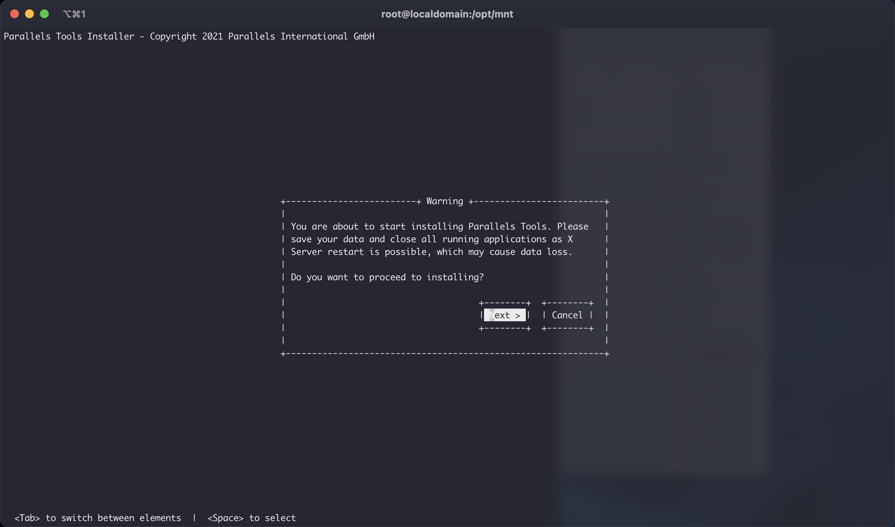Minimize the terminal using yellow button
Viewport: 895px width, 527px height.
pos(29,14)
